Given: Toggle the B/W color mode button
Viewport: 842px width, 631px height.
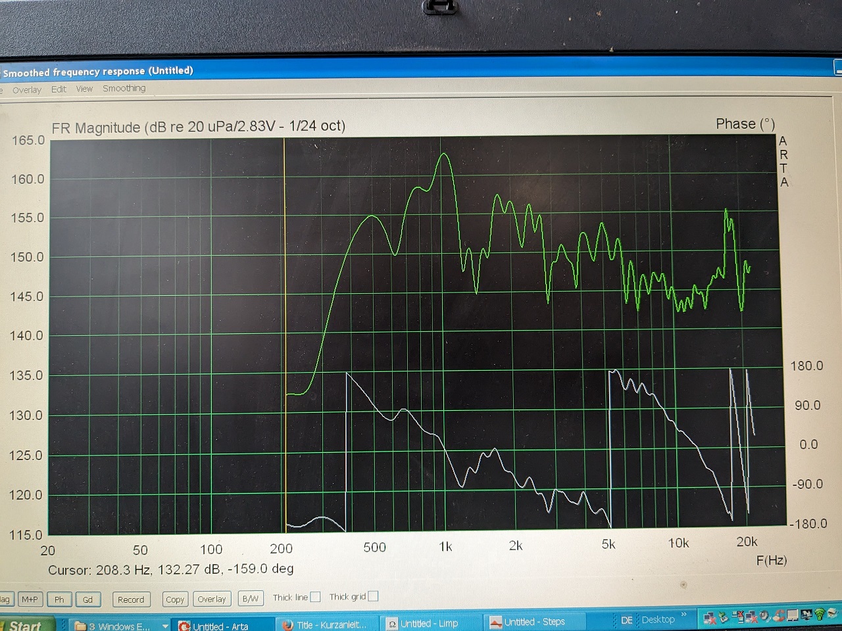Looking at the screenshot, I should point(250,599).
